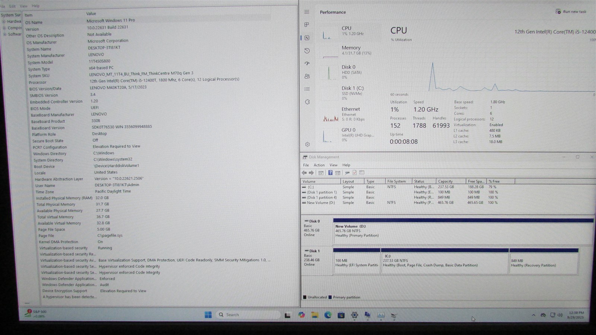Open the S&P 500 widget on the taskbar

pos(35,314)
